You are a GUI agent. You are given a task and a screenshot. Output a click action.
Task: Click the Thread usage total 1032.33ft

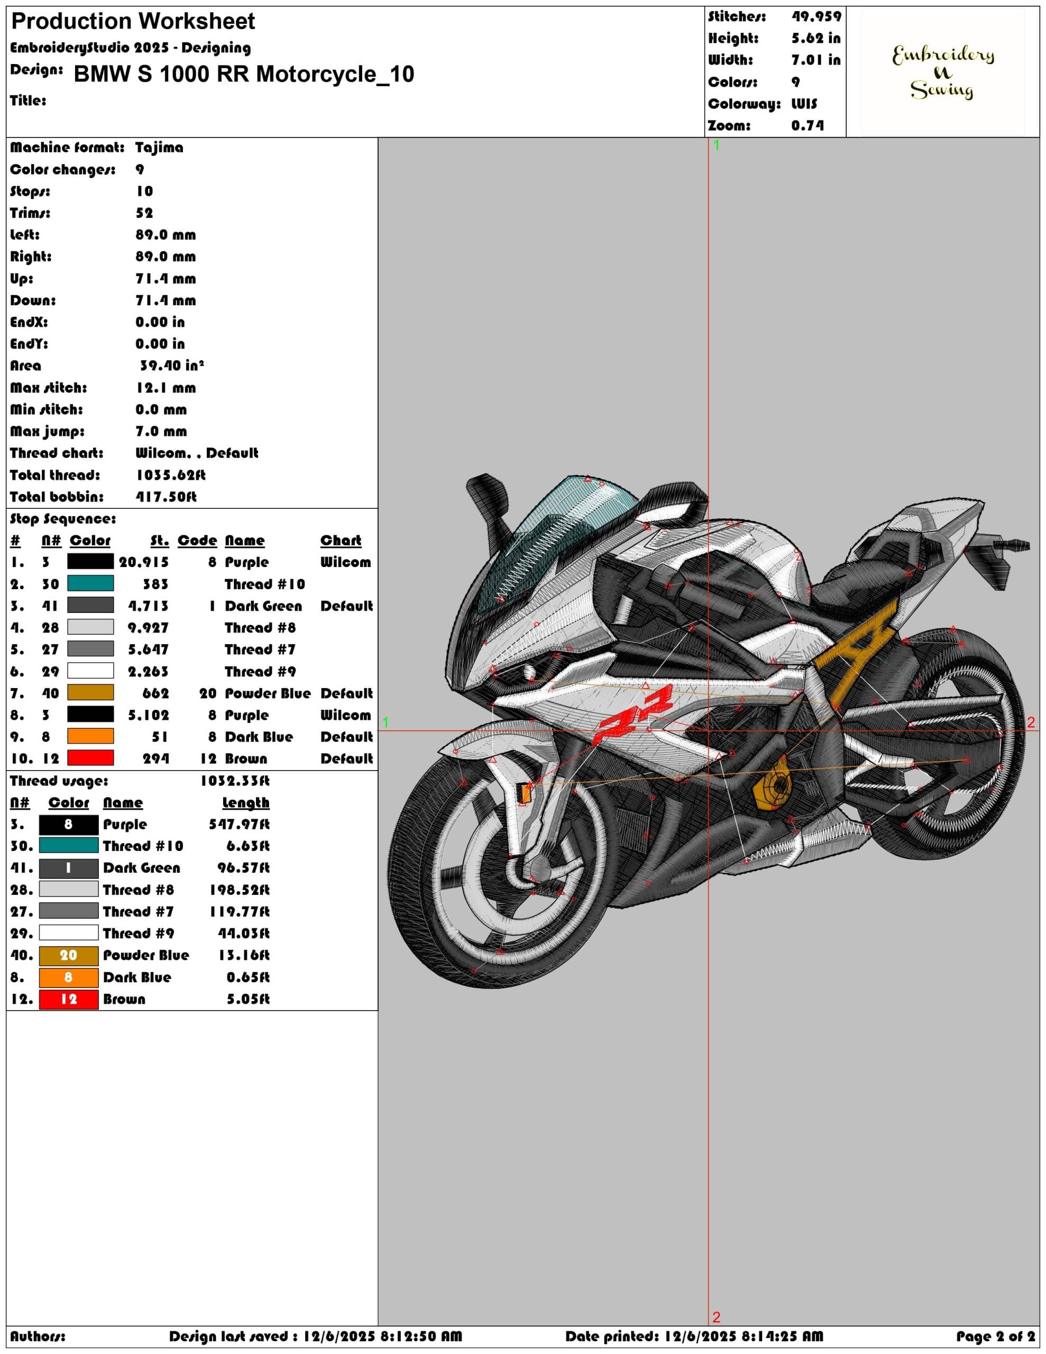[235, 781]
